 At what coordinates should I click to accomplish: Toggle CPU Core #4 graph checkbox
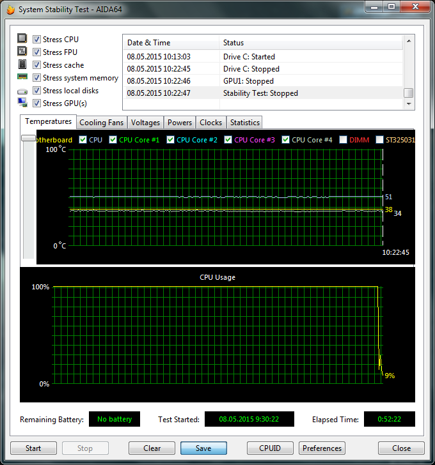pos(286,140)
